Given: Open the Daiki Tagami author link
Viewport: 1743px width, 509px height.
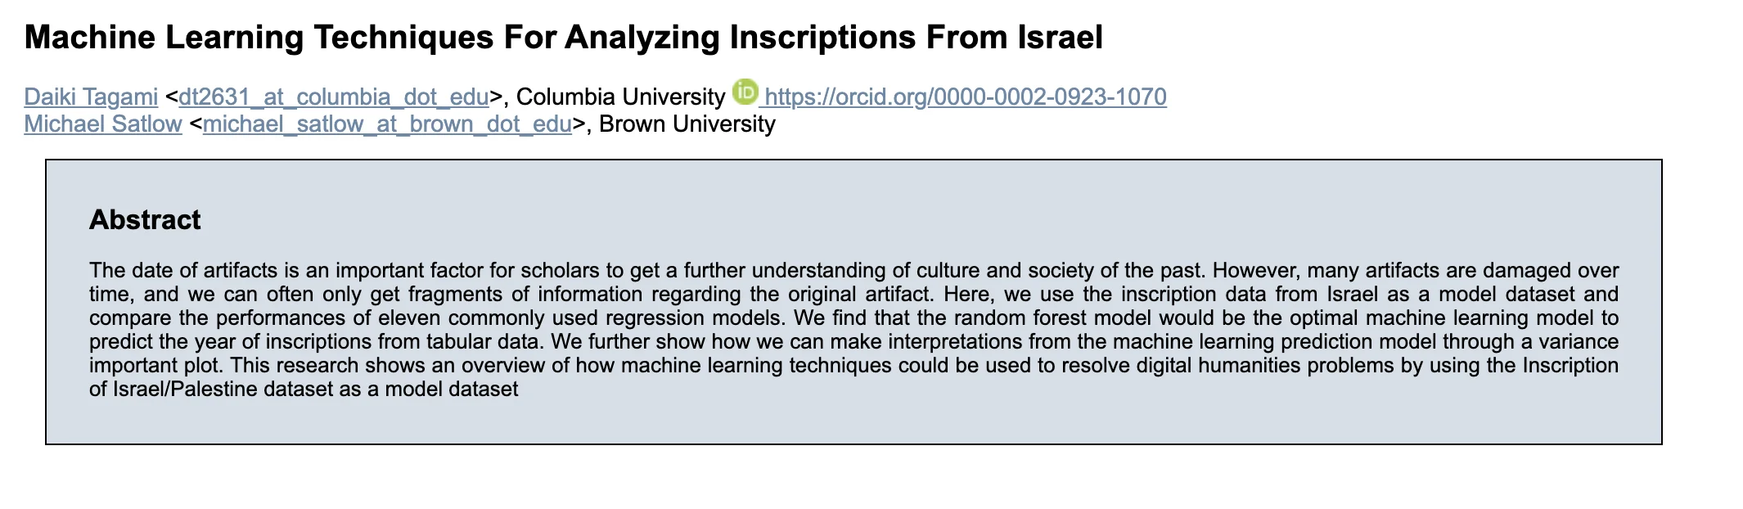Looking at the screenshot, I should [x=91, y=97].
